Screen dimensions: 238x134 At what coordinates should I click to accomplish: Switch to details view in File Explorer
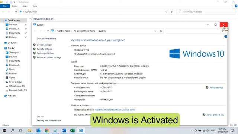[231, 125]
